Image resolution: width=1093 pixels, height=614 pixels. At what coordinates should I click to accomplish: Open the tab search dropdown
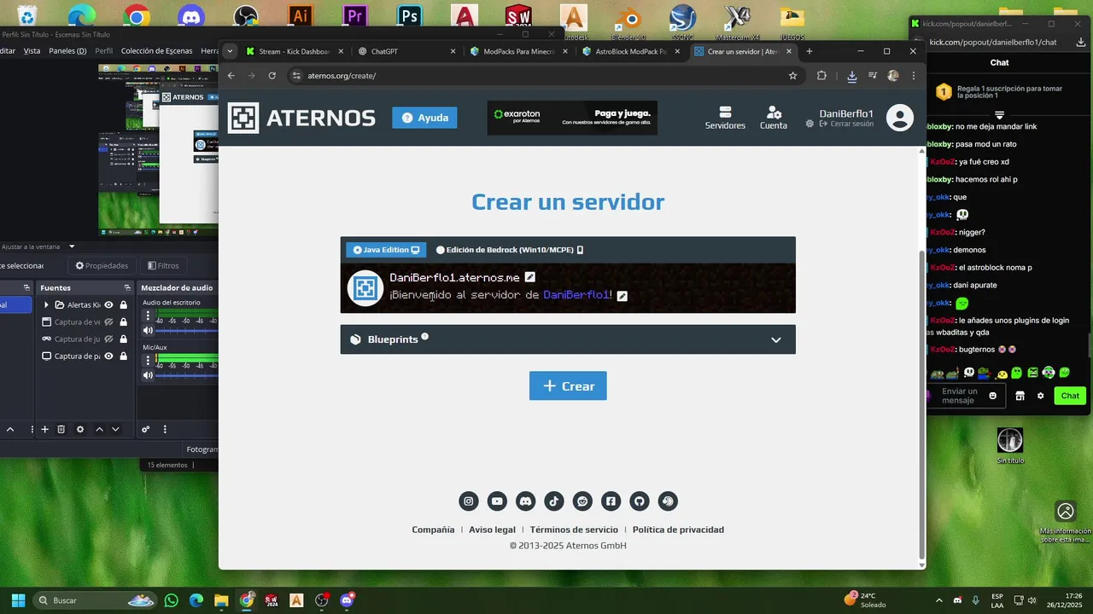coord(229,51)
